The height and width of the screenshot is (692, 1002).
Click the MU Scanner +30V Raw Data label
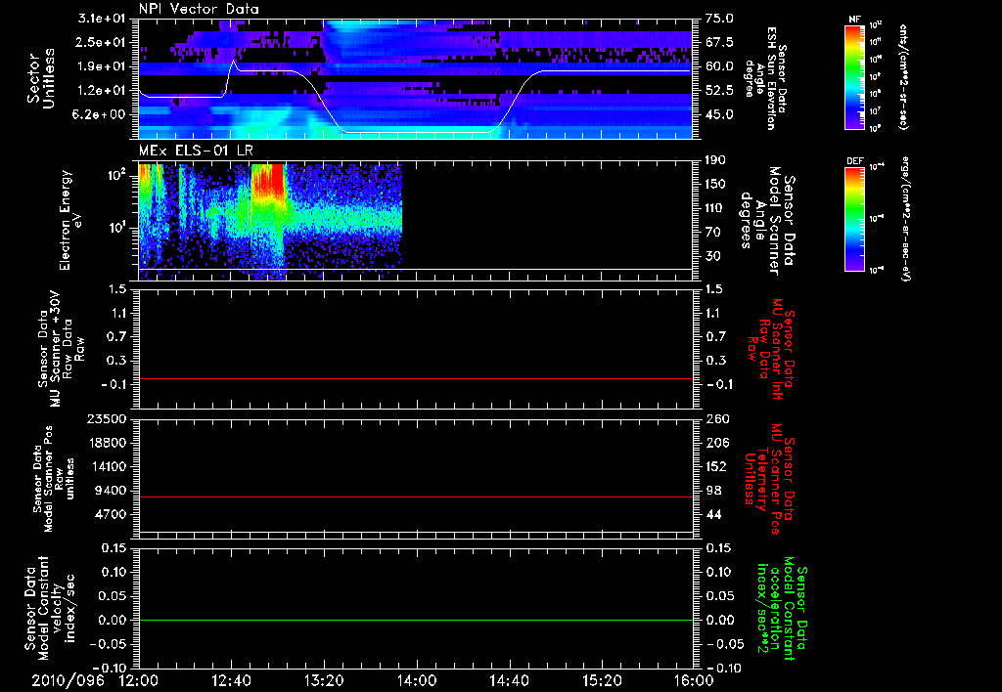tap(62, 348)
